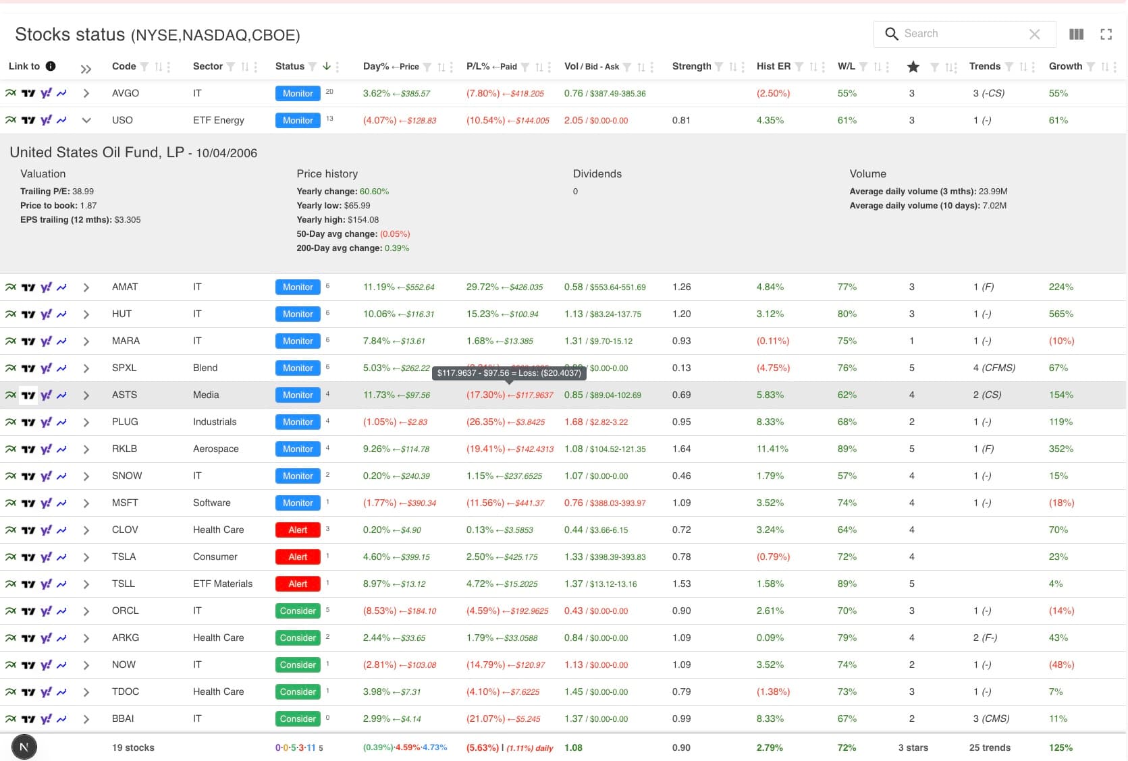
Task: Click the blue line chart icon for PLUG
Action: (x=61, y=422)
